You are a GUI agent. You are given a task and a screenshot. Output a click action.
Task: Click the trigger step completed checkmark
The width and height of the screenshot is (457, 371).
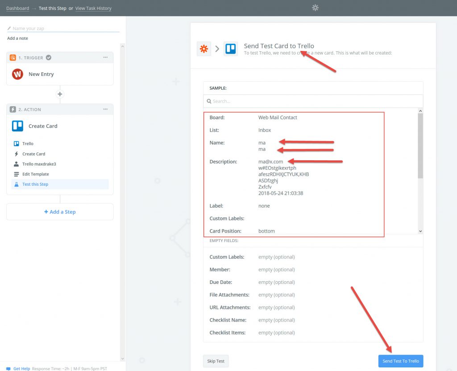click(x=49, y=58)
